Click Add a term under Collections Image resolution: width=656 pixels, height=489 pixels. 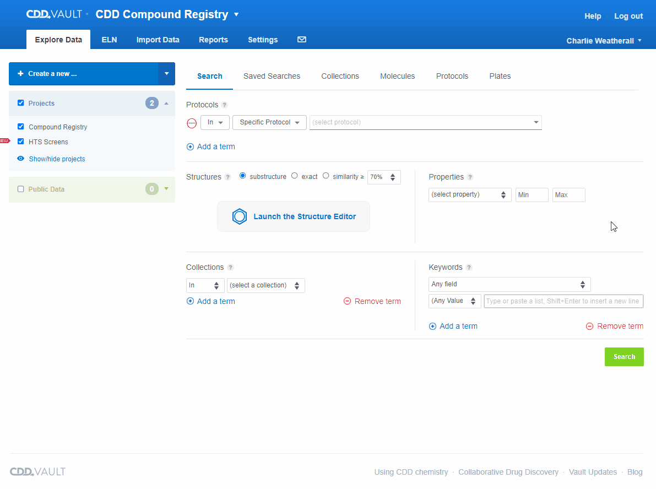point(211,301)
